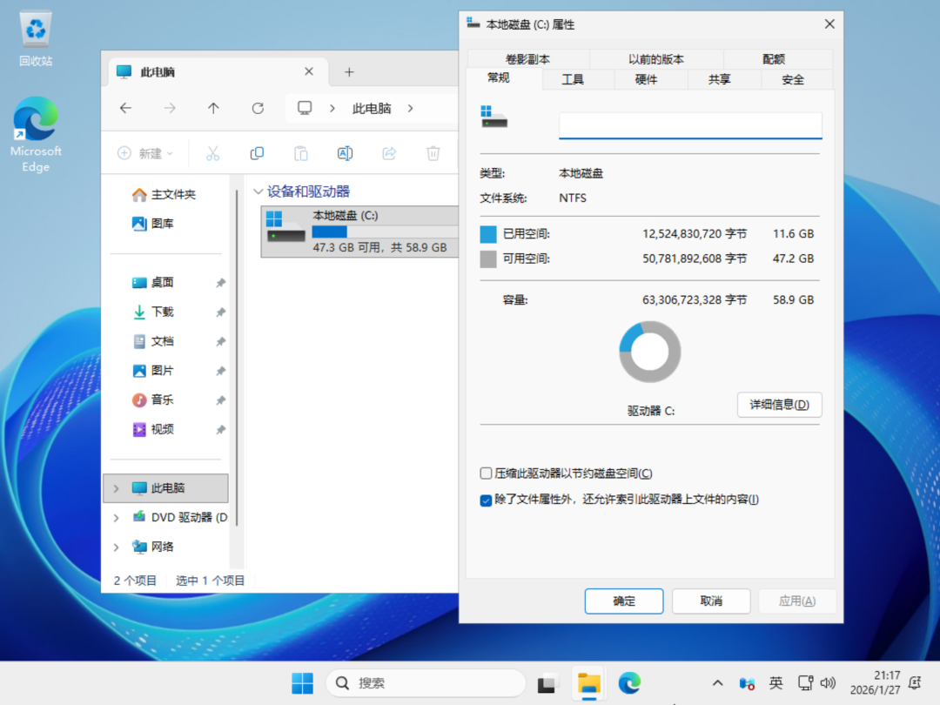Click the taskbar 搜索 box

click(426, 683)
